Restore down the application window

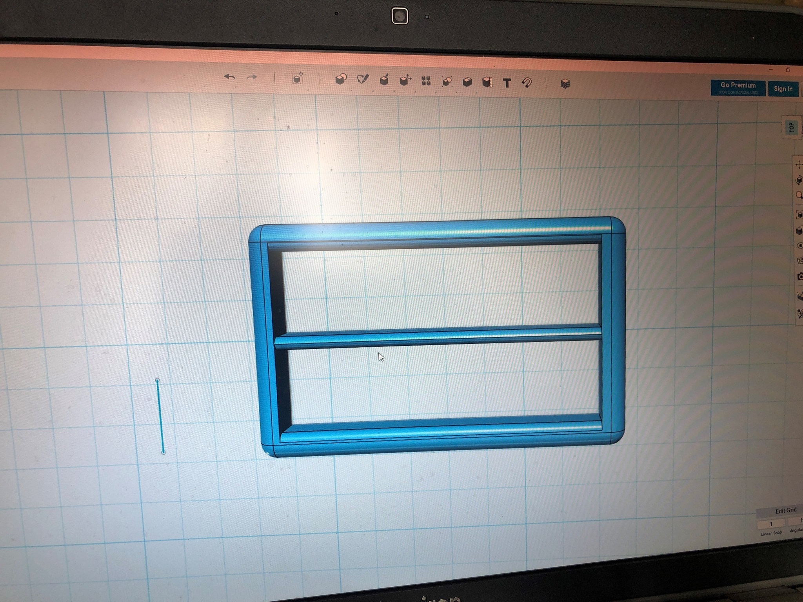coord(788,70)
